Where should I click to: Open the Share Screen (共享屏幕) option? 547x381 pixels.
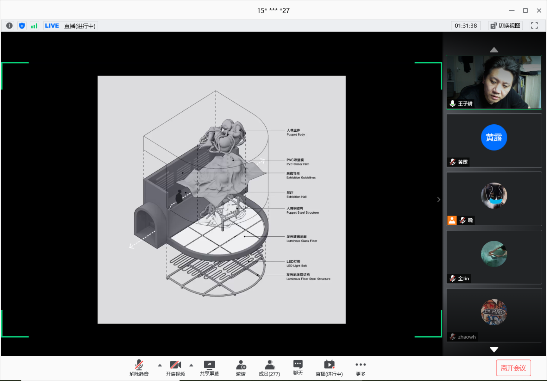pyautogui.click(x=209, y=368)
